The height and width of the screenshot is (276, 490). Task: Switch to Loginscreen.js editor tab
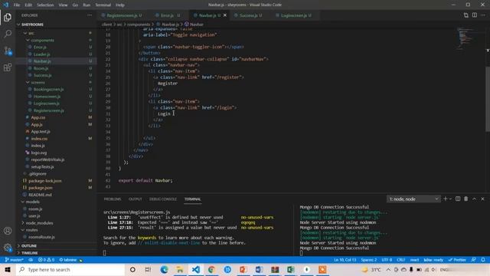pos(293,15)
